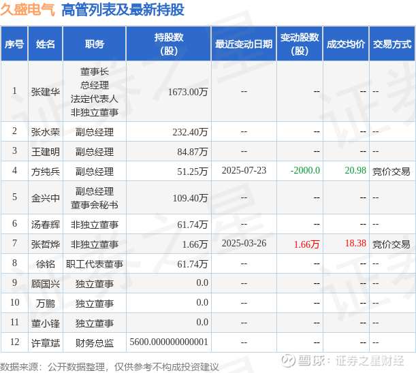416x373 pixels.
Task: Click the red 1.66万 share change value
Action: [x=306, y=244]
